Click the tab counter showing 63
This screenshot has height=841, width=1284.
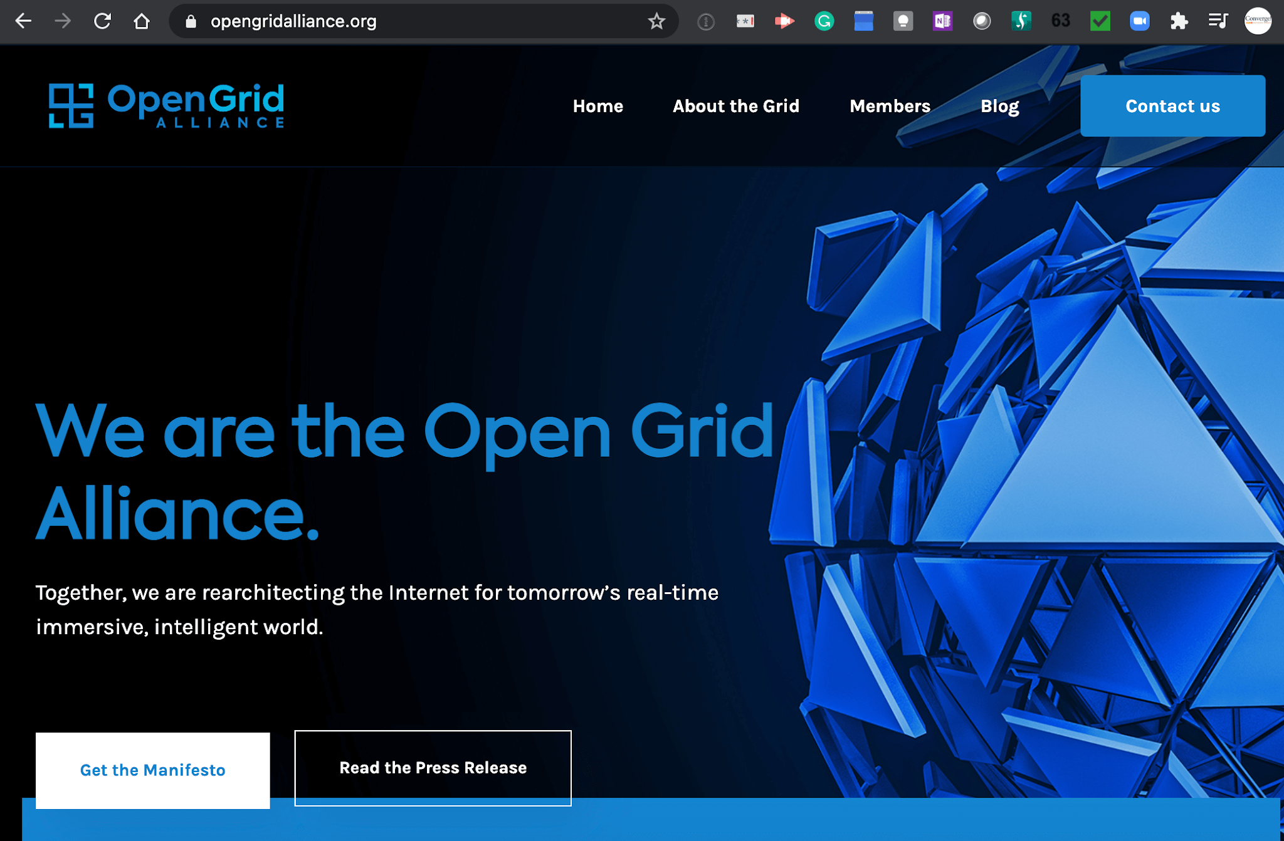1060,21
